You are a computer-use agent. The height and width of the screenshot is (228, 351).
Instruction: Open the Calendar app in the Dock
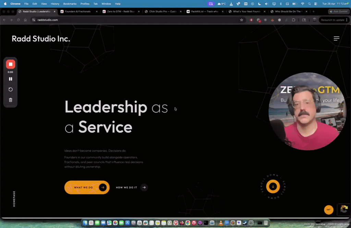(x=140, y=223)
